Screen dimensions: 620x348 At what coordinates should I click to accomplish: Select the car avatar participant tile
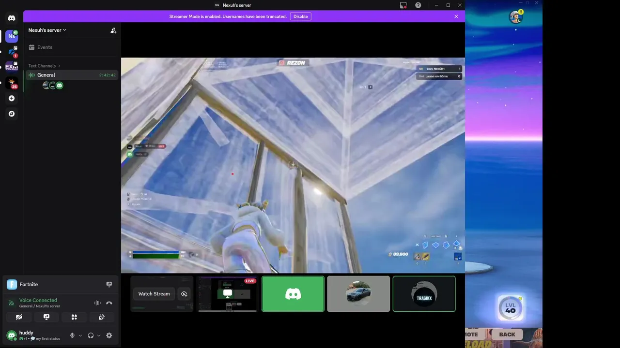358,294
